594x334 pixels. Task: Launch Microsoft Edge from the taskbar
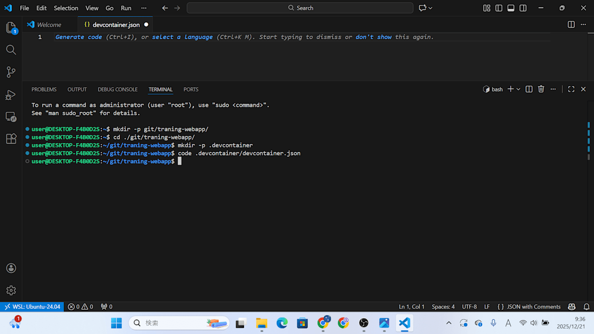(x=282, y=323)
